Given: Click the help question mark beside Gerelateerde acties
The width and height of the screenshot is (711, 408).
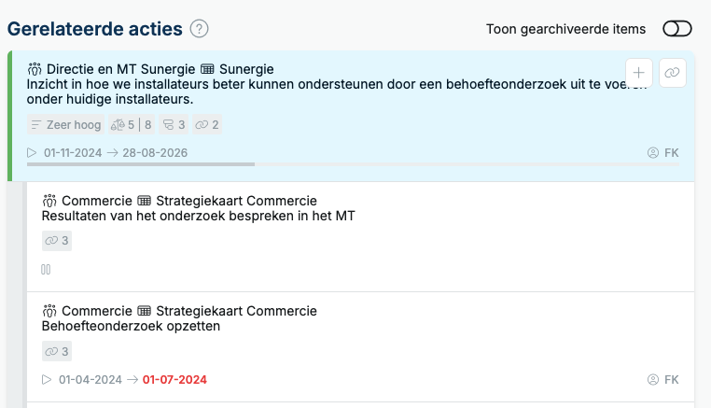Looking at the screenshot, I should tap(199, 29).
